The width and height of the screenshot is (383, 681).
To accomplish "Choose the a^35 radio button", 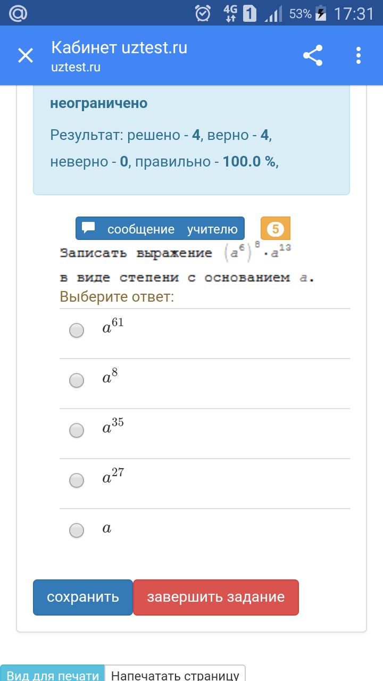I will (77, 430).
